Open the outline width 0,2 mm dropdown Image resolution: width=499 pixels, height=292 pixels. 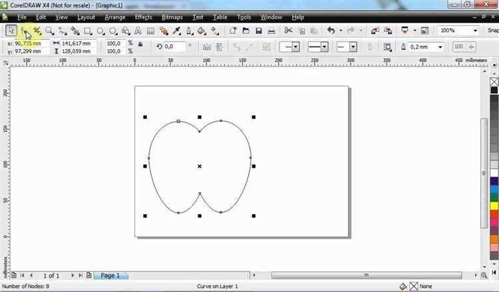click(x=440, y=47)
